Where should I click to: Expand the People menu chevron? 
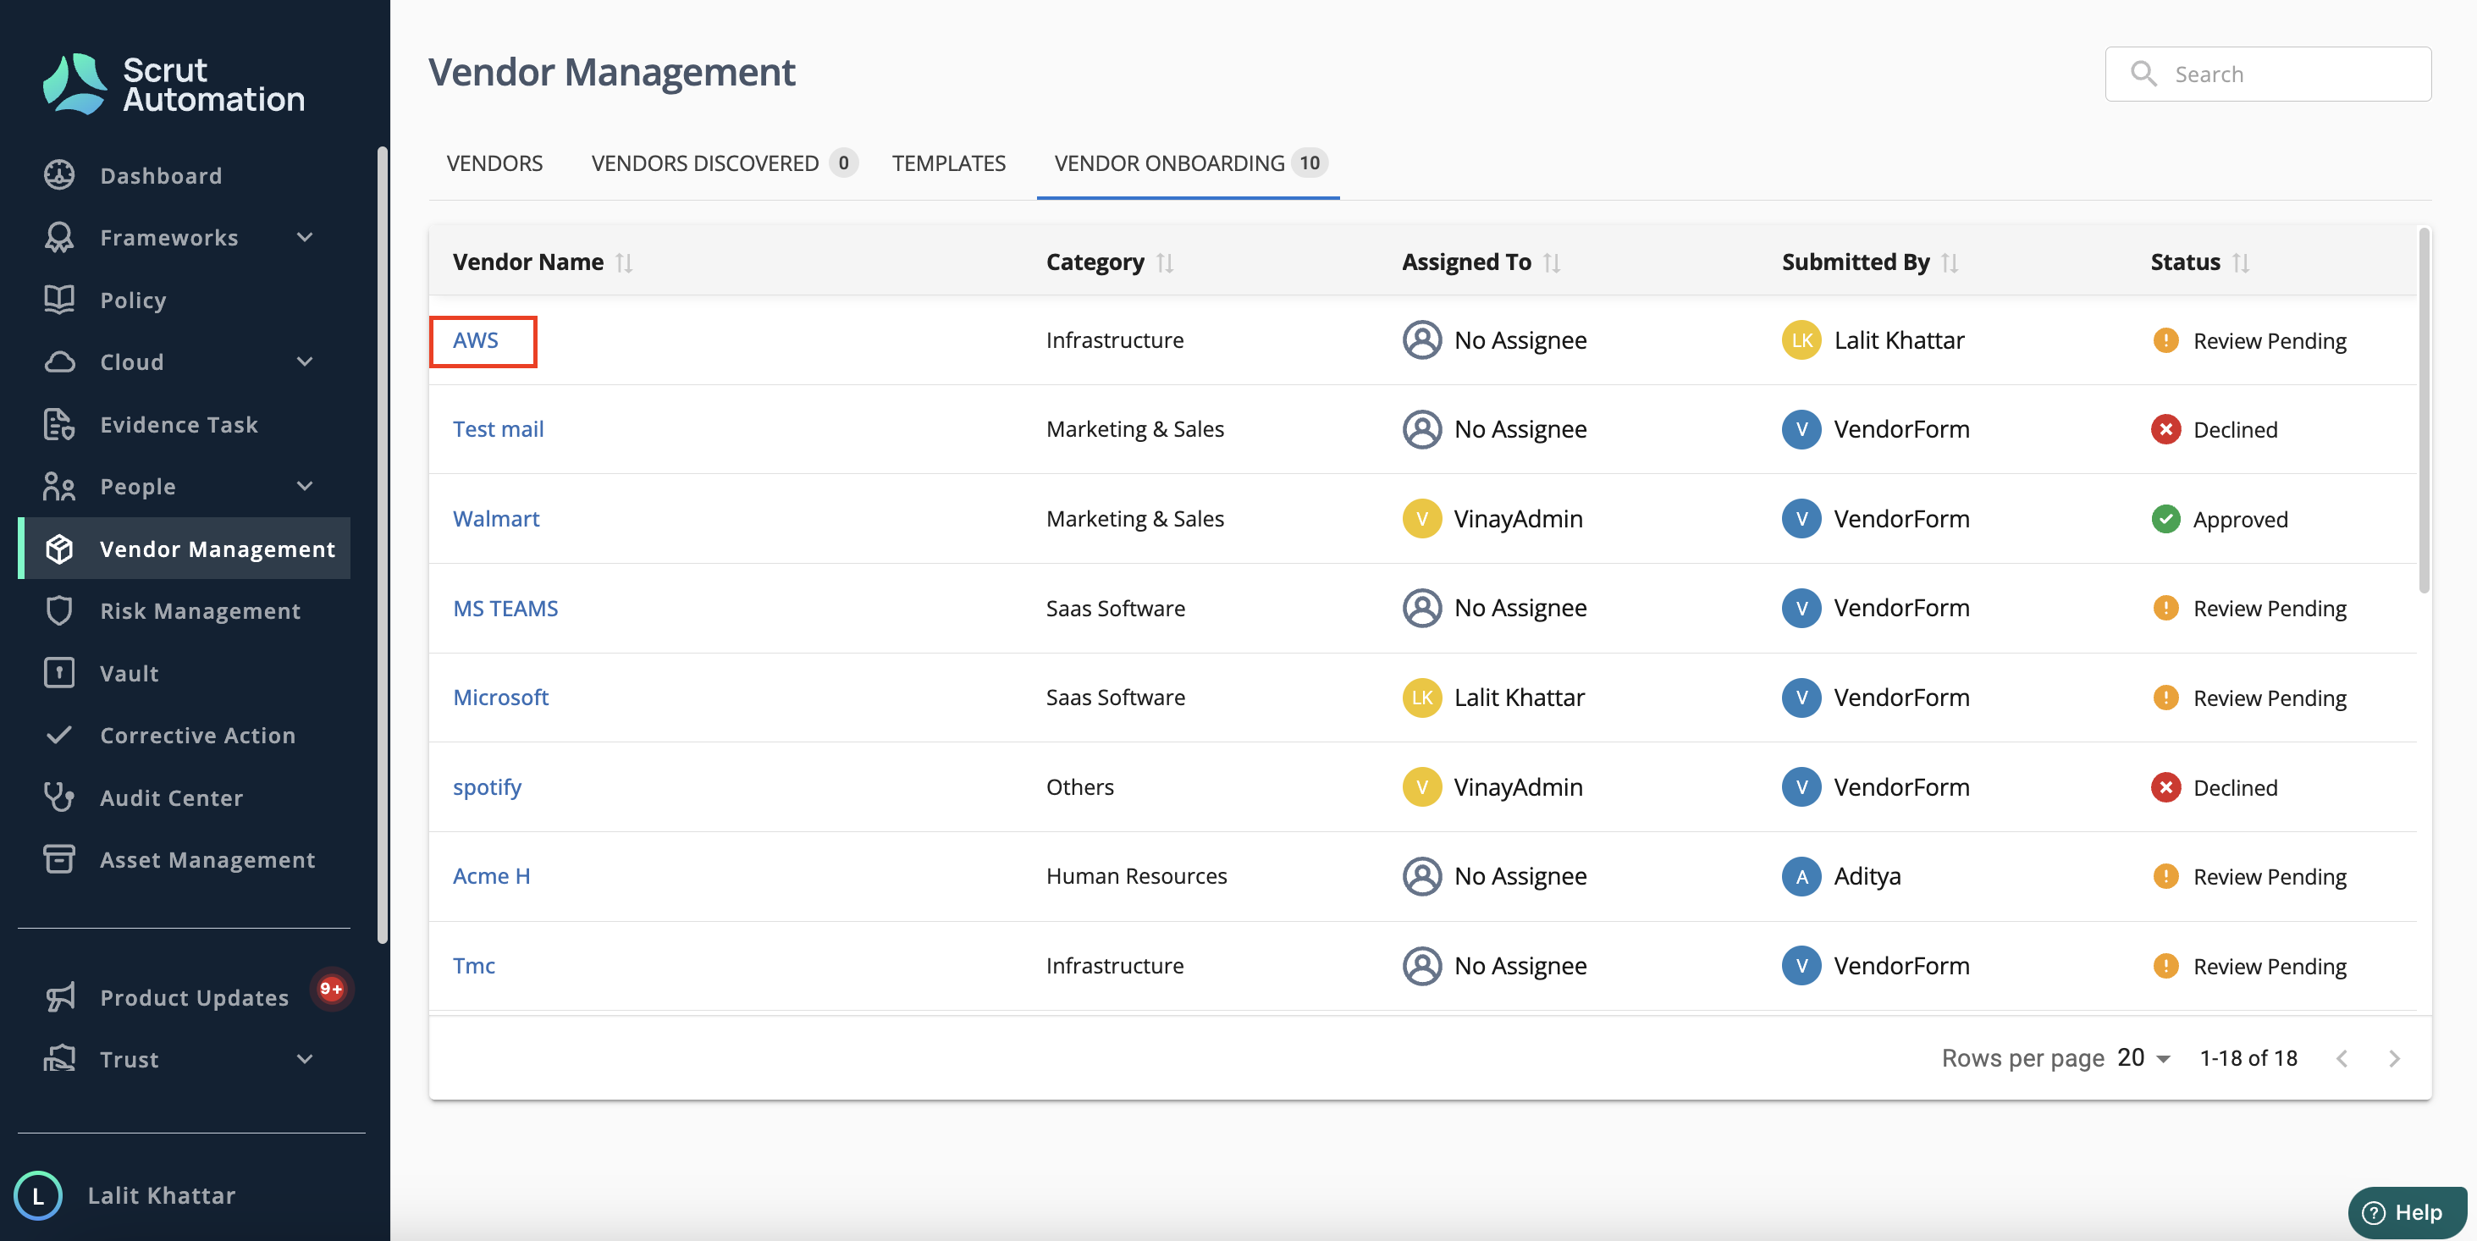(305, 487)
